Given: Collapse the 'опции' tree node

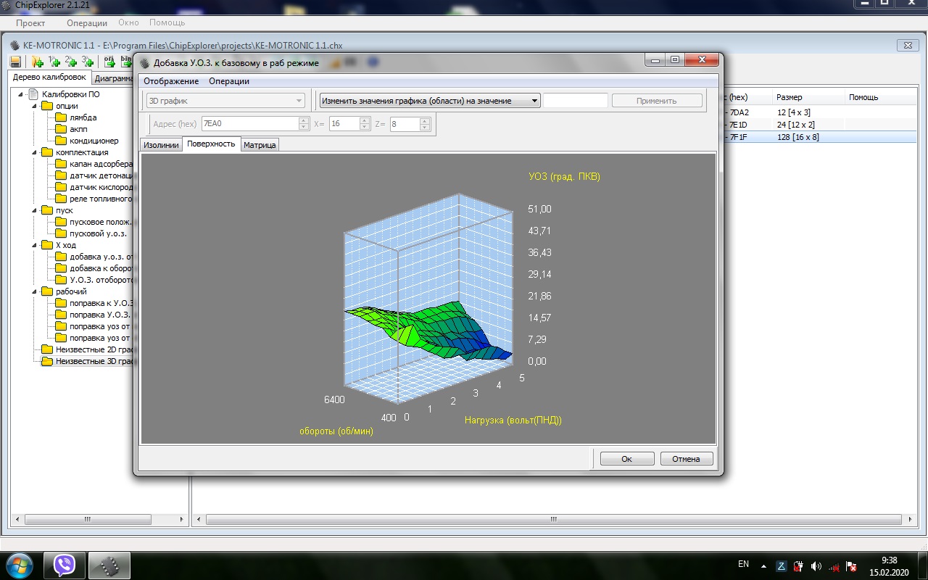Looking at the screenshot, I should pos(34,106).
